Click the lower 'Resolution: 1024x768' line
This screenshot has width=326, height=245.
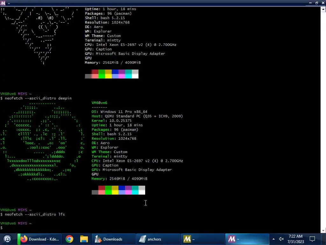[x=114, y=138]
